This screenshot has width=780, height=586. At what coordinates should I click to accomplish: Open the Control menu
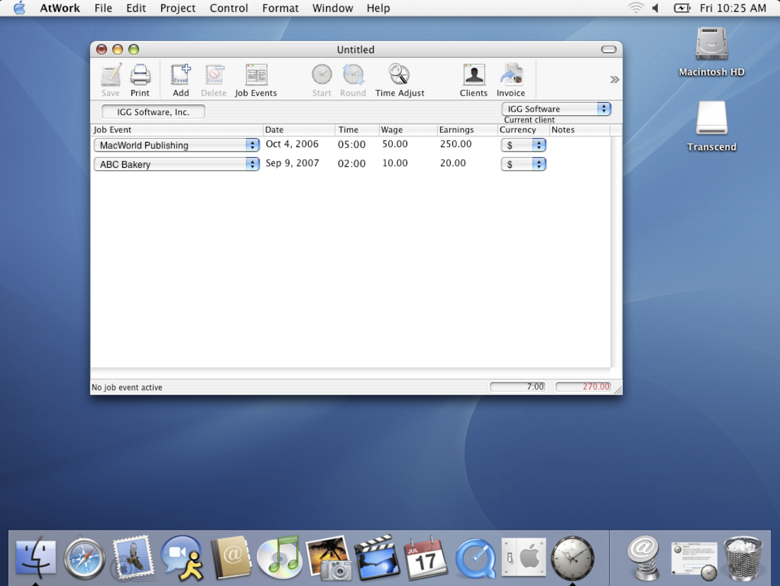pos(228,8)
